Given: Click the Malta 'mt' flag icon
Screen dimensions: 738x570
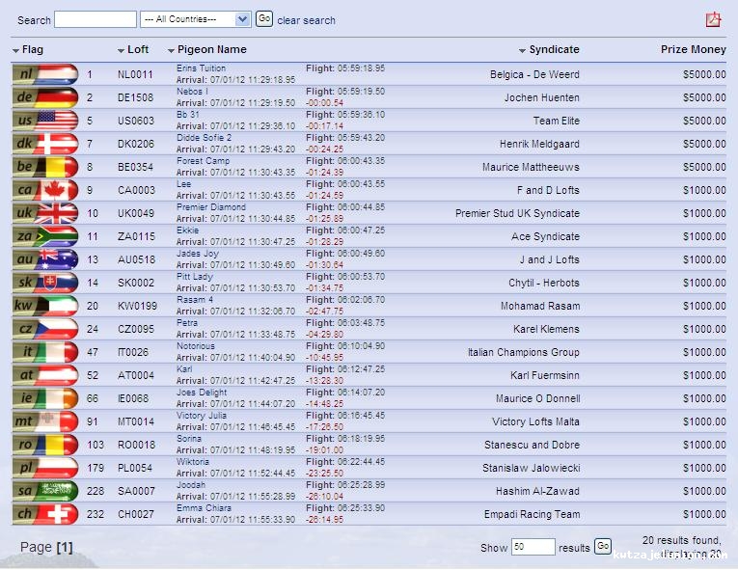Looking at the screenshot, I should tap(45, 421).
